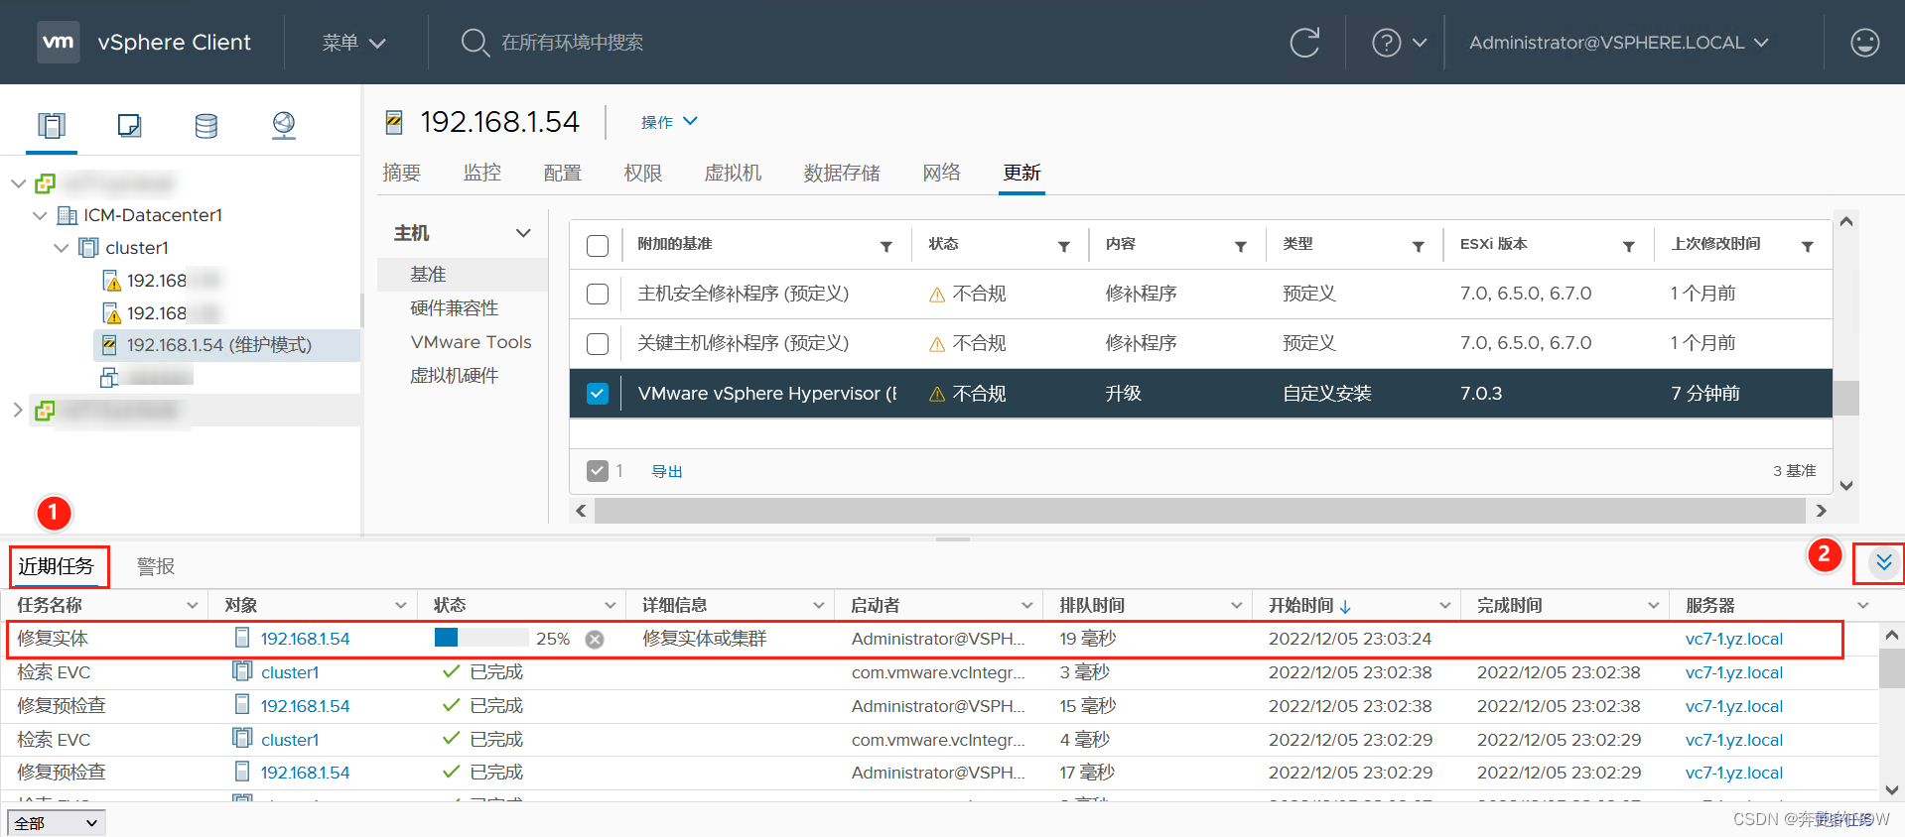Click the 25% progress bar of 修复实体
The height and width of the screenshot is (837, 1905).
481,638
